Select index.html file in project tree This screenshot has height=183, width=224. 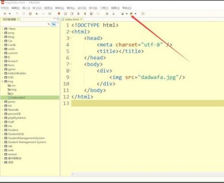click(x=18, y=98)
